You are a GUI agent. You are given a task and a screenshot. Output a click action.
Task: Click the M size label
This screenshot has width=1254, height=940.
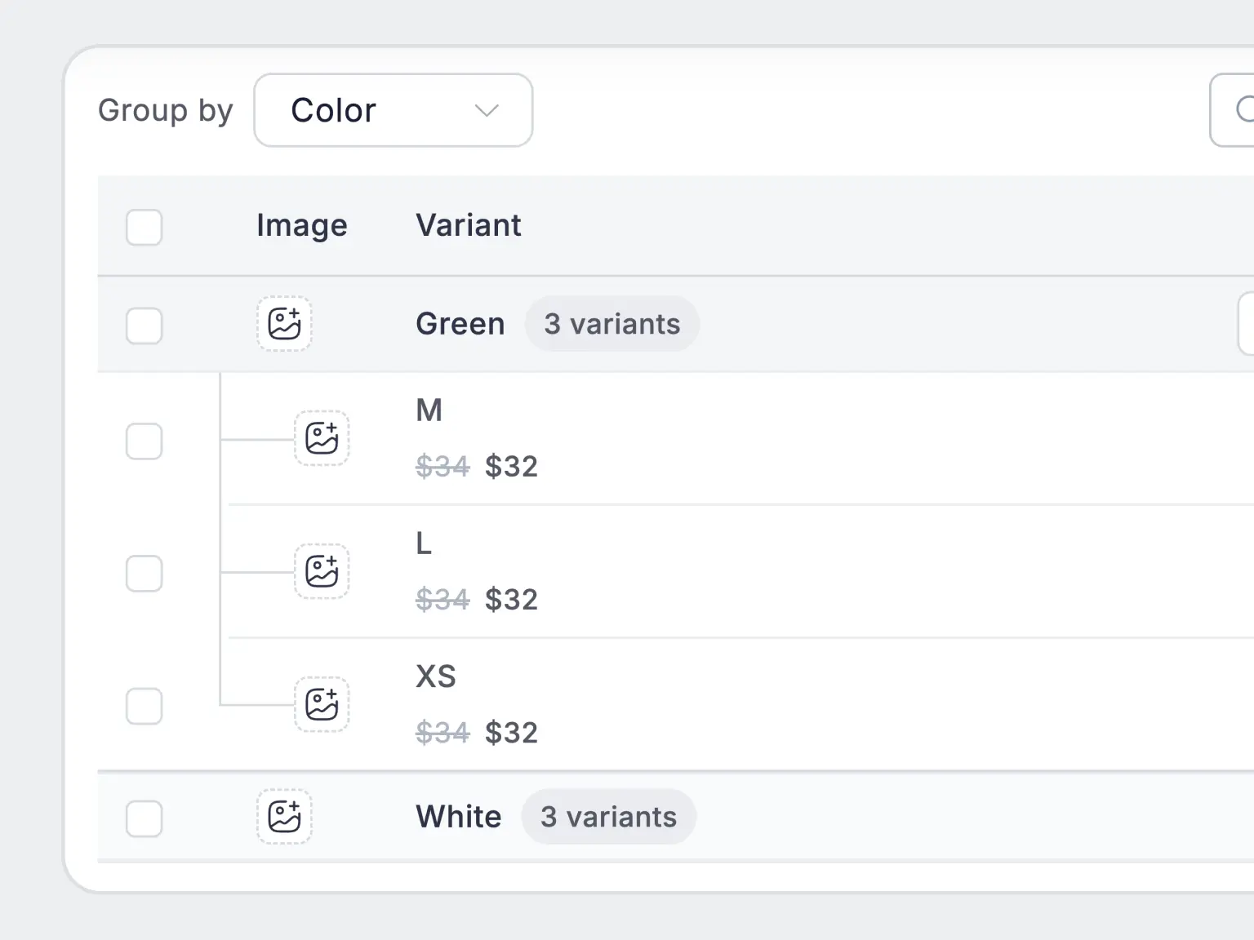429,410
